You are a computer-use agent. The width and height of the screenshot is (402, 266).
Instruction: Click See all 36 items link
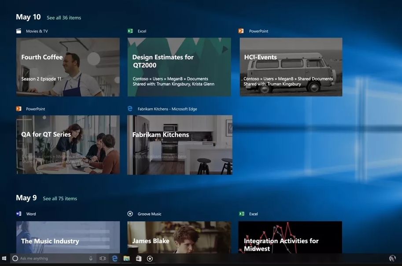(x=64, y=18)
